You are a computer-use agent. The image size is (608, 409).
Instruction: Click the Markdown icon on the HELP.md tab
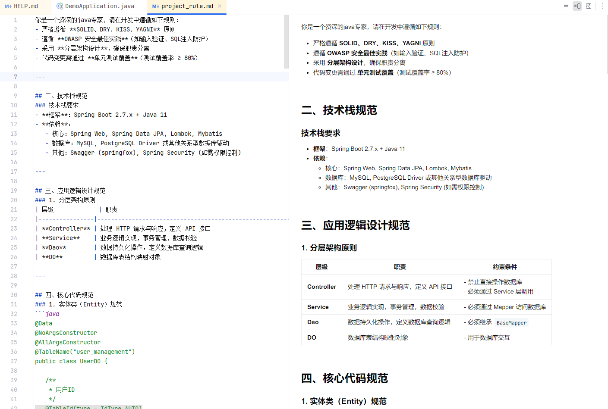tap(8, 6)
